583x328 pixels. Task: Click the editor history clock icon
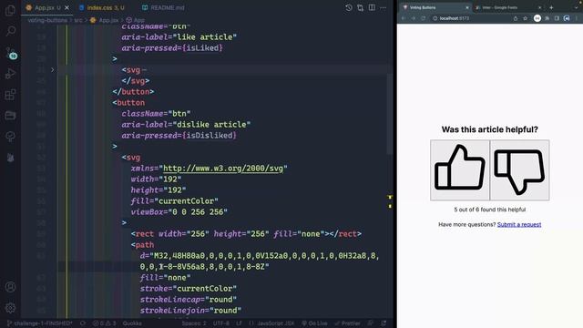pos(349,7)
